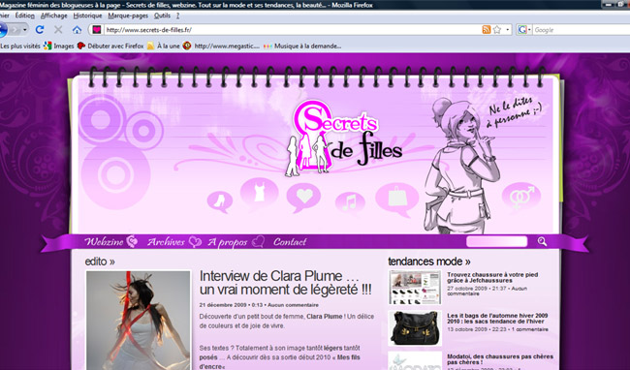
Task: Open the Google search engine icon
Action: click(522, 30)
